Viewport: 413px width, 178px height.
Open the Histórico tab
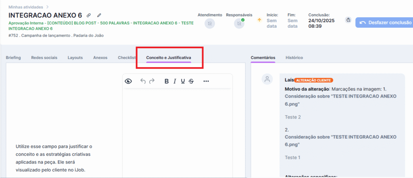[294, 57]
